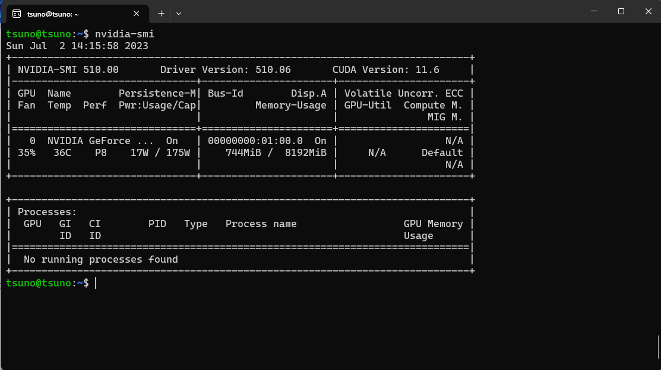Click the bottom tsuno@tsuno prompt
The width and height of the screenshot is (661, 370).
point(48,283)
